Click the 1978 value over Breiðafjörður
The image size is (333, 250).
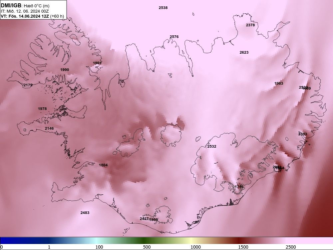tap(42, 109)
